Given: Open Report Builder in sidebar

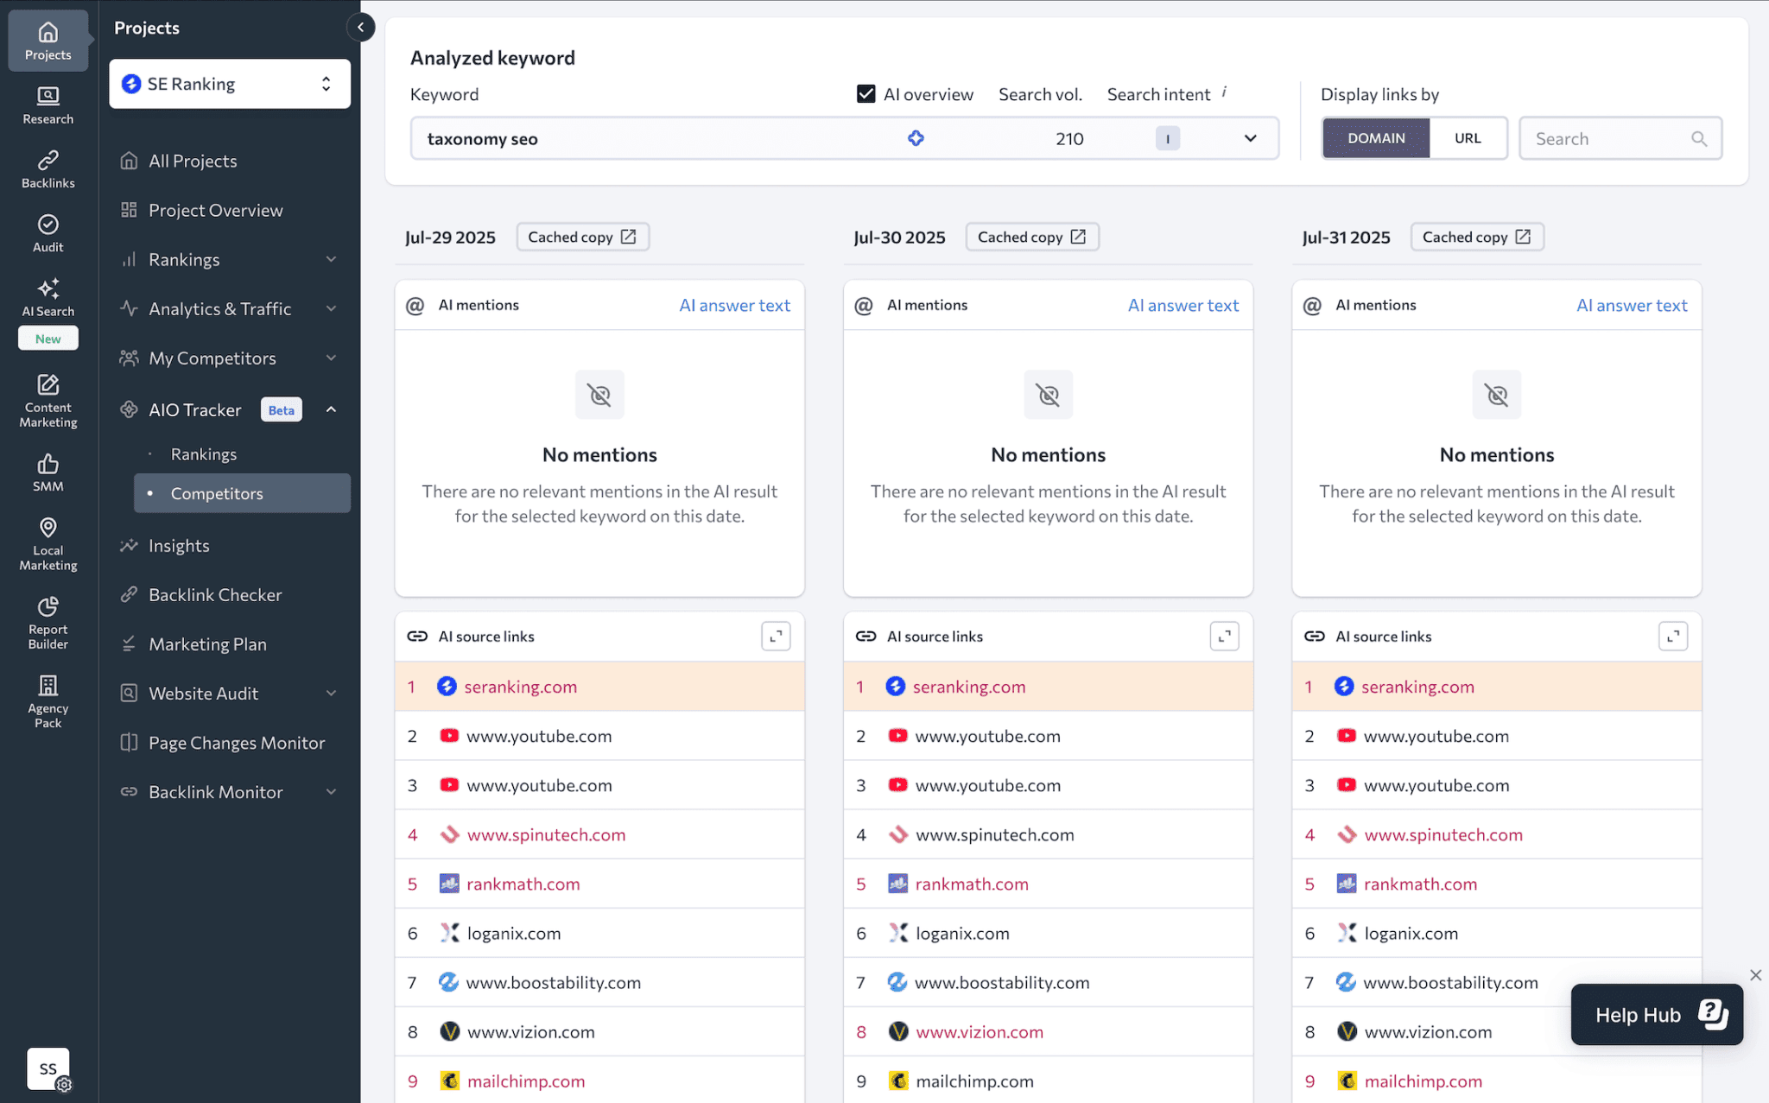Looking at the screenshot, I should [48, 622].
